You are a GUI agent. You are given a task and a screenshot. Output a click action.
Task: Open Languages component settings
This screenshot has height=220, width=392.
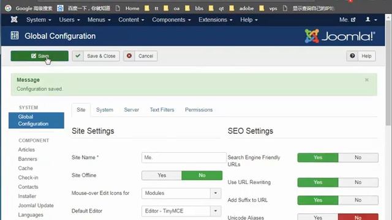(x=31, y=215)
